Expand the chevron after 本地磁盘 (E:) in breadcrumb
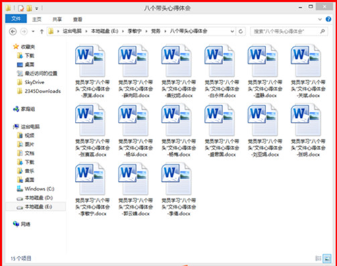 [x=123, y=32]
